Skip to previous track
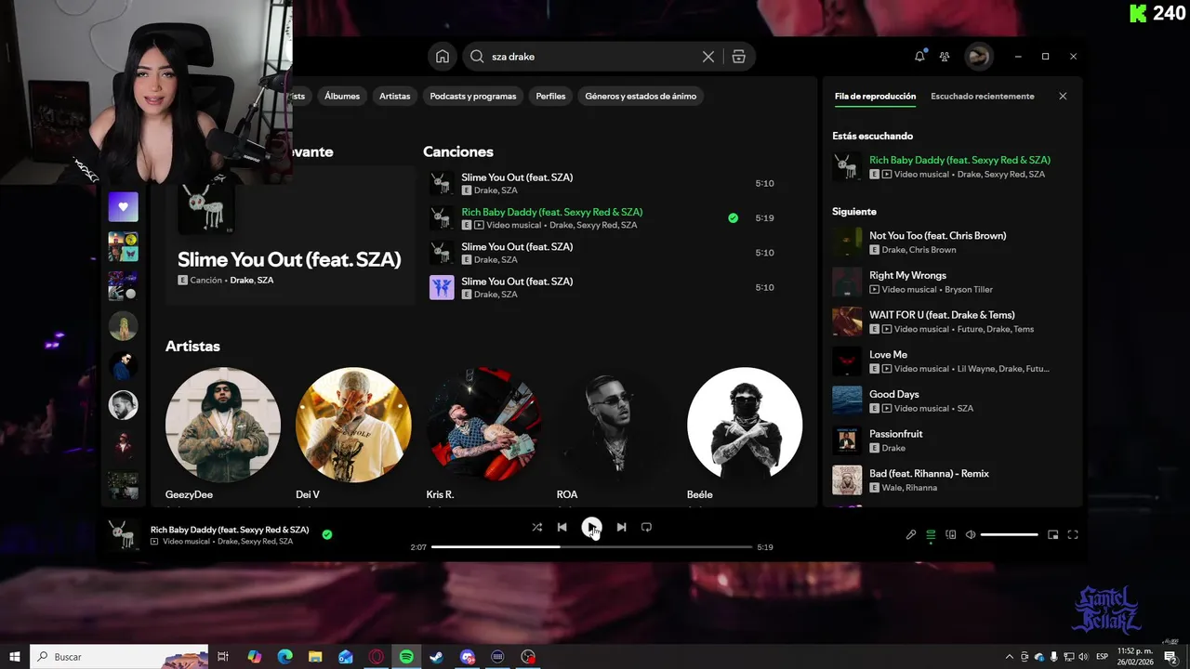Image resolution: width=1190 pixels, height=669 pixels. 562,527
